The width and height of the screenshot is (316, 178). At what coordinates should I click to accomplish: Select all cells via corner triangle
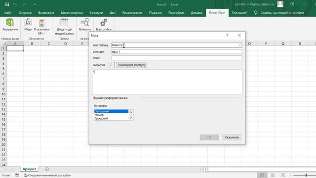coord(4,44)
